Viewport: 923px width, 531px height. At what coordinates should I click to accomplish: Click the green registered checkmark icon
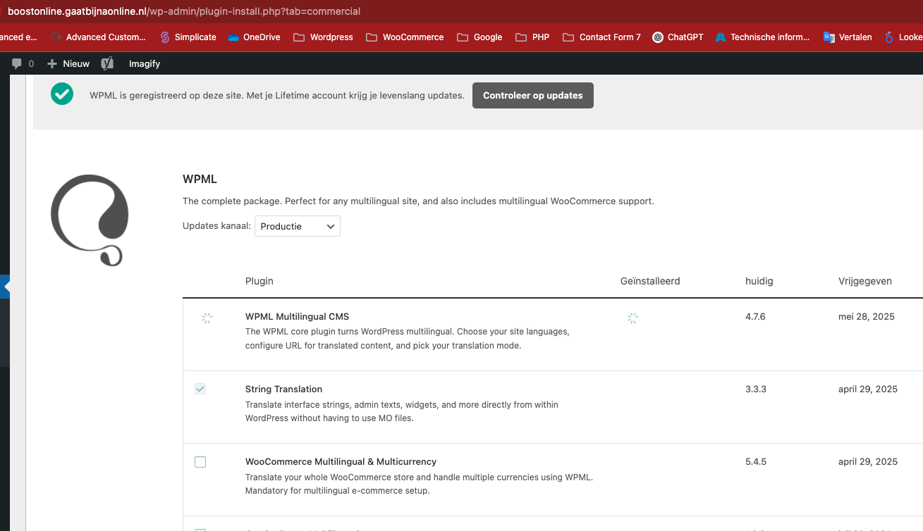pyautogui.click(x=62, y=94)
